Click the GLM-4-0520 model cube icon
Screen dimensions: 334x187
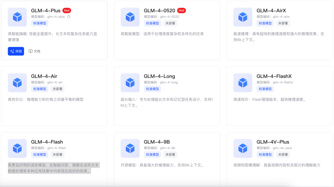pyautogui.click(x=130, y=17)
